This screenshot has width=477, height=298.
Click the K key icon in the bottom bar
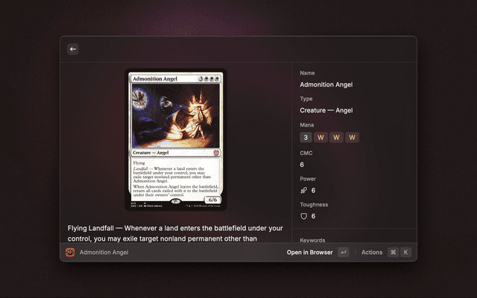[406, 253]
